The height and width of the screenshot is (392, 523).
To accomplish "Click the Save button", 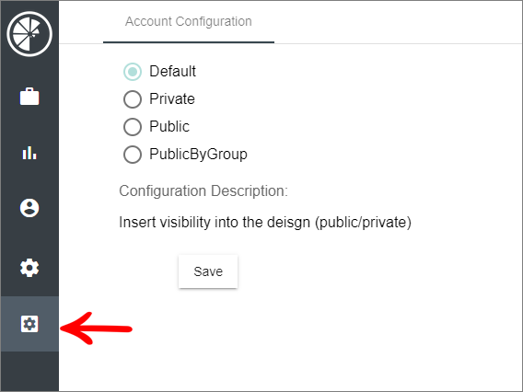I will point(208,271).
